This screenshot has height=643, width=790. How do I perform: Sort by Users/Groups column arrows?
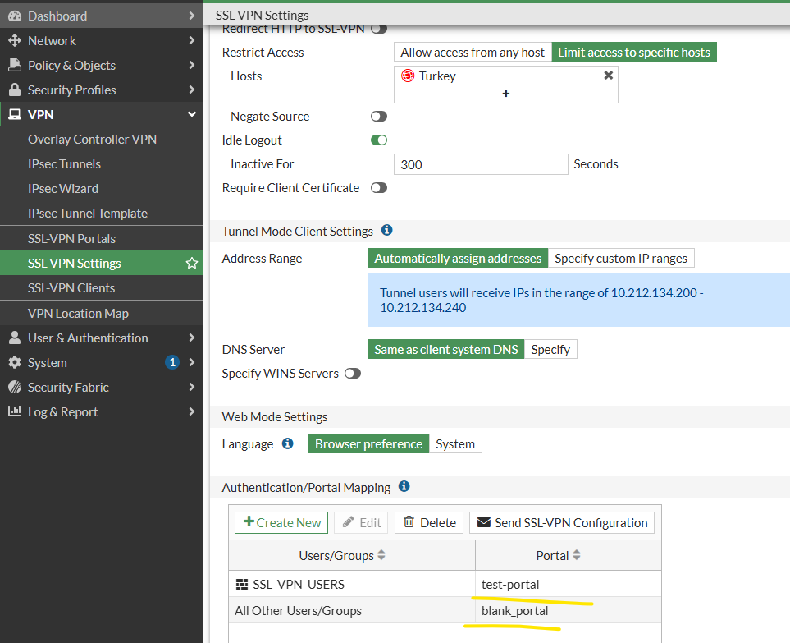(381, 555)
